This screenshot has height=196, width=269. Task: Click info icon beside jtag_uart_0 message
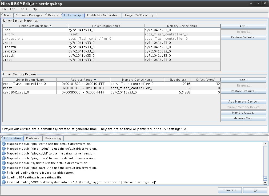coord(4,168)
